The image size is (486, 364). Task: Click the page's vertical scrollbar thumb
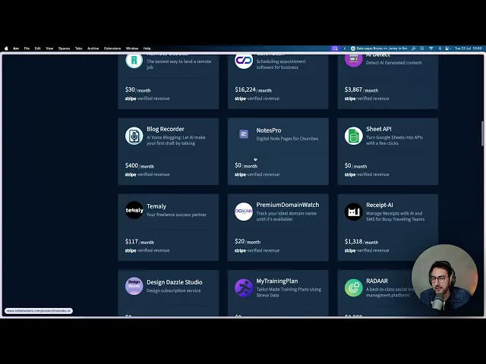coord(482,133)
